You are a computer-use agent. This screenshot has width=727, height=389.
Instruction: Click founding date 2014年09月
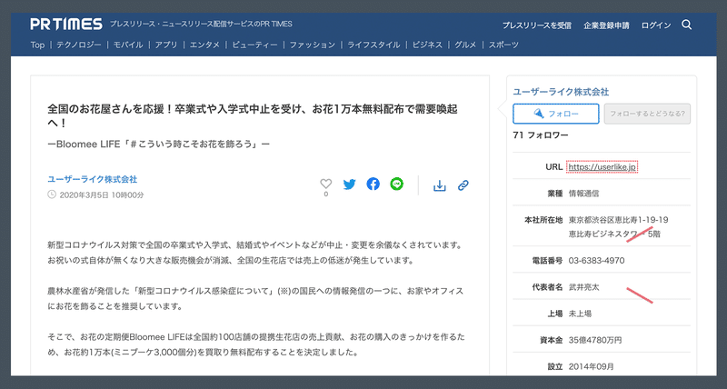point(592,367)
